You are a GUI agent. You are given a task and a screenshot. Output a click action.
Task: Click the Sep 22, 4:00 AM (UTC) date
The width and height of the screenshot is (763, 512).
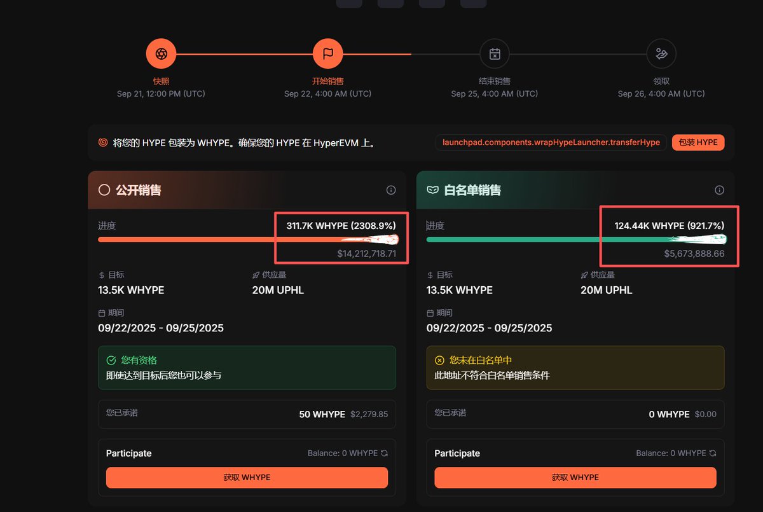(x=328, y=93)
